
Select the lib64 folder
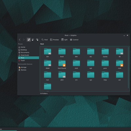[47, 64]
